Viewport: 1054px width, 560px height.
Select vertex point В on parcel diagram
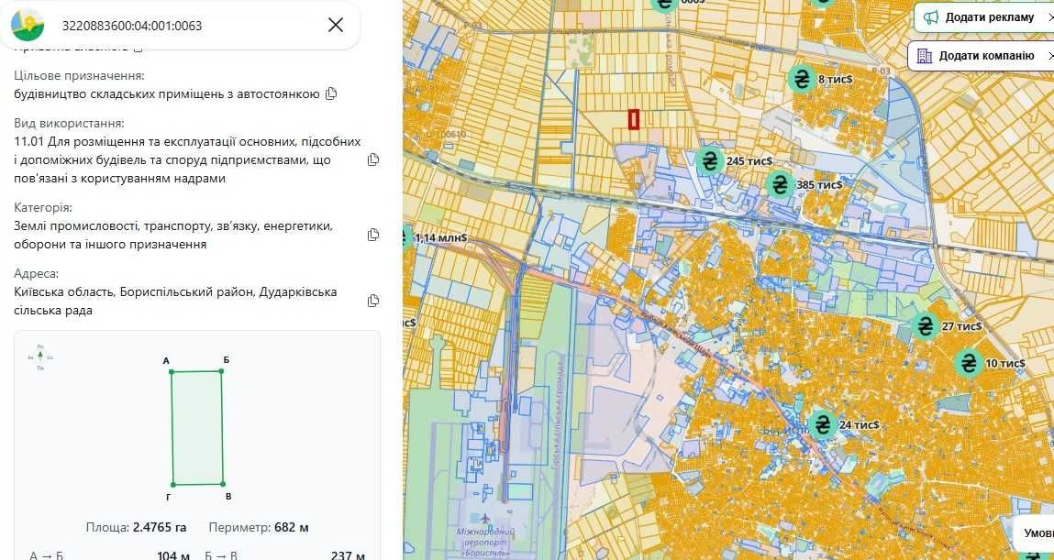pyautogui.click(x=223, y=484)
